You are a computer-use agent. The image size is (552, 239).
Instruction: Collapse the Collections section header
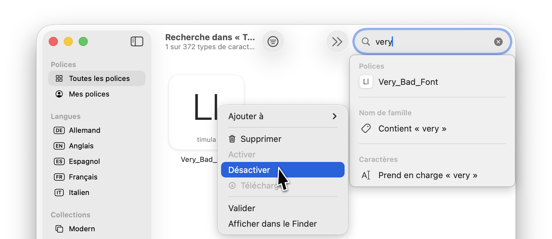[70, 214]
